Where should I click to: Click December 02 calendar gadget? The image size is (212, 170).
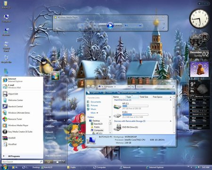click(199, 54)
